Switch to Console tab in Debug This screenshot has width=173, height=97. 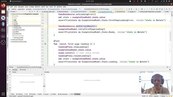coord(23,70)
